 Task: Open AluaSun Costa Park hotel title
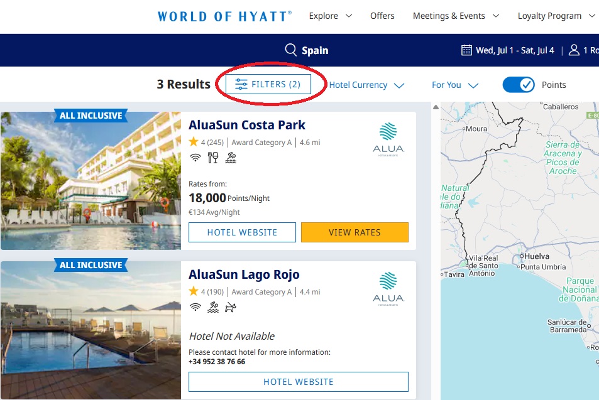(247, 125)
